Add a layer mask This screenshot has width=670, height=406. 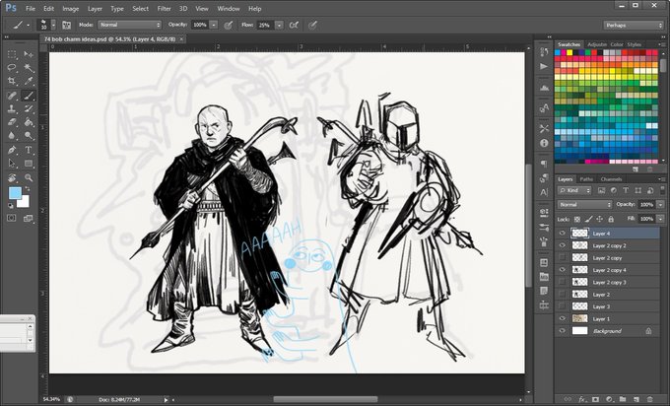pyautogui.click(x=595, y=399)
